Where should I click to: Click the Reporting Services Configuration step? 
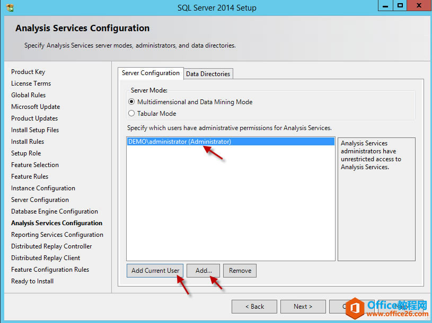tap(57, 235)
